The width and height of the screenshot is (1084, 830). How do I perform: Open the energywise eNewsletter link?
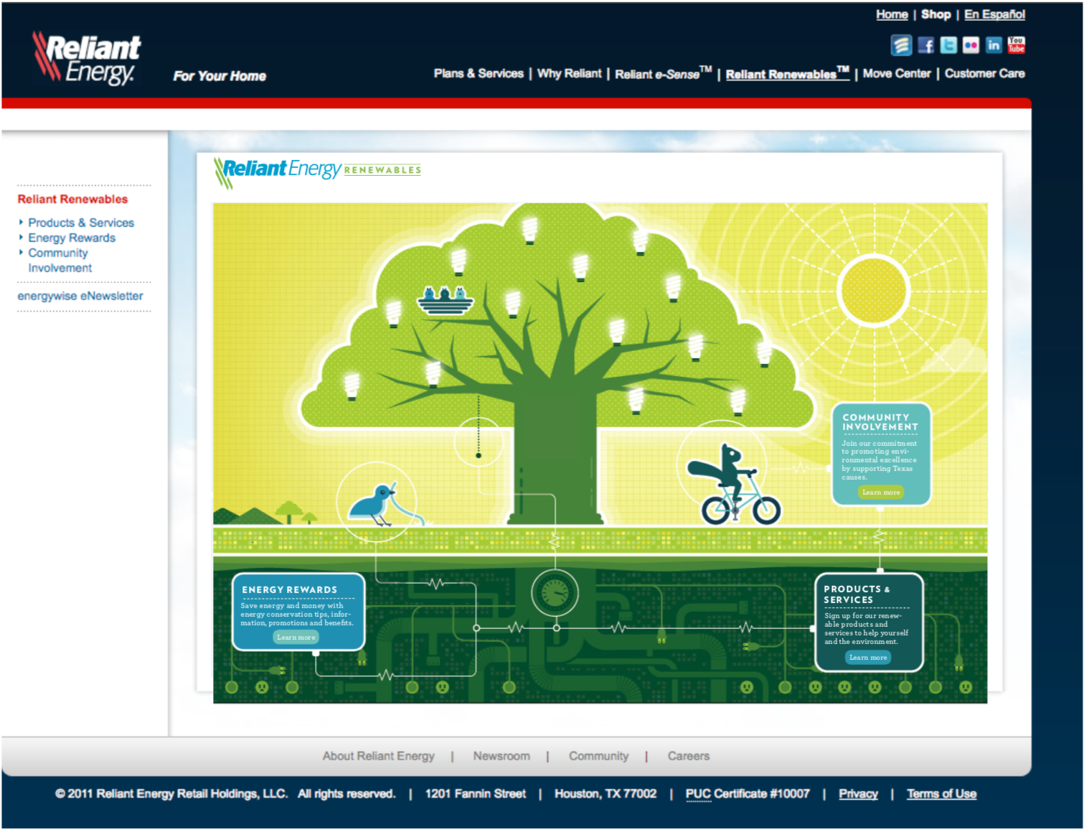coord(80,297)
